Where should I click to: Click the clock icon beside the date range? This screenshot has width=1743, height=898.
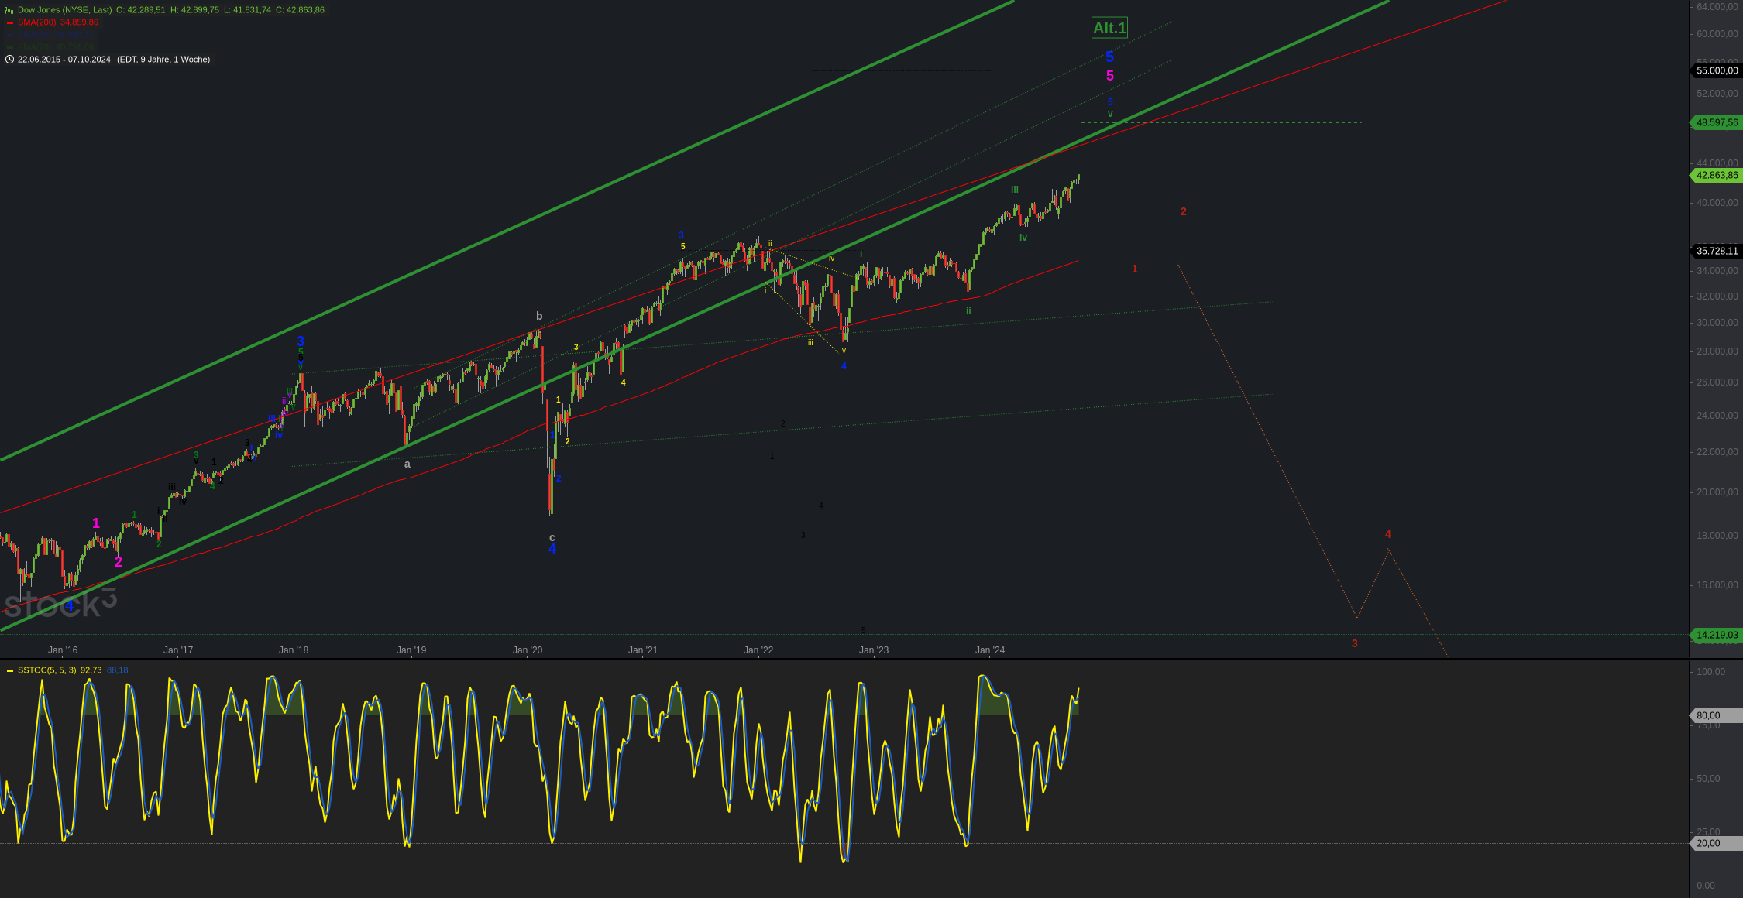tap(9, 60)
